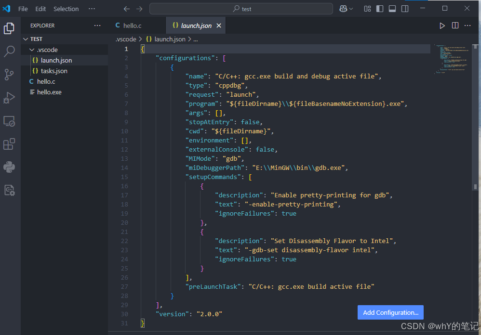Click the editor minimap preview

(451, 59)
